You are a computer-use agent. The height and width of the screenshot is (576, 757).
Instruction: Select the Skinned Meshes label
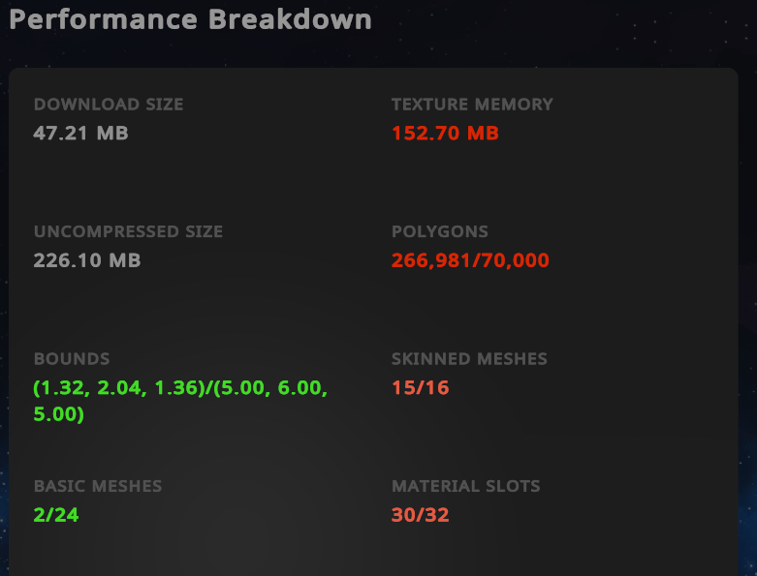[x=469, y=358]
